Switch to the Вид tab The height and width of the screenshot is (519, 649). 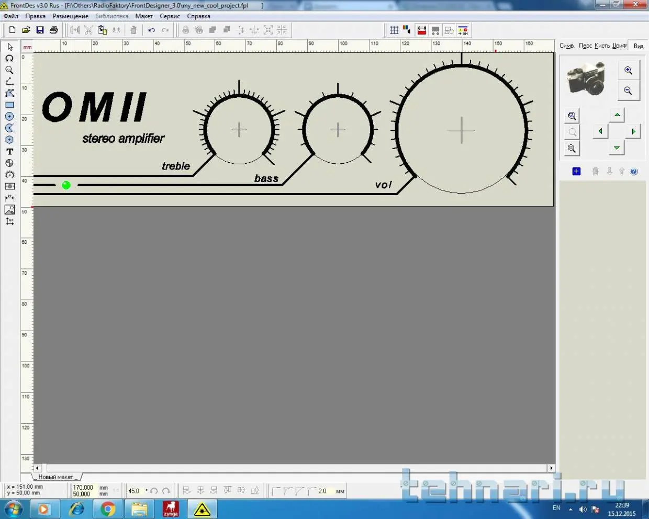pos(639,46)
